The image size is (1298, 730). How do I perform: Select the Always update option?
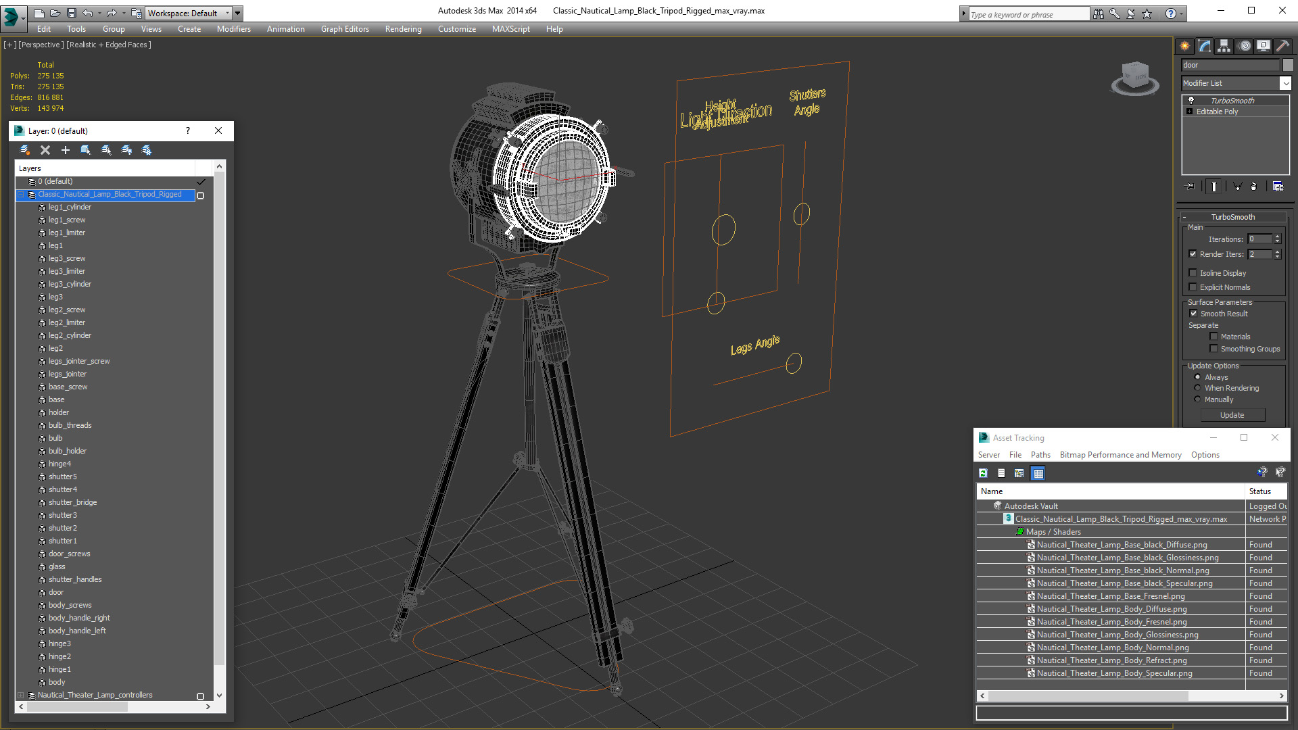(x=1198, y=377)
